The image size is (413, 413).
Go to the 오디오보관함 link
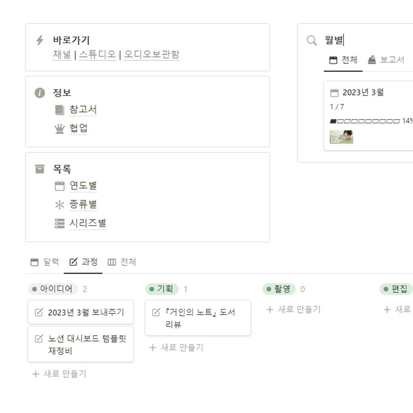tap(152, 55)
